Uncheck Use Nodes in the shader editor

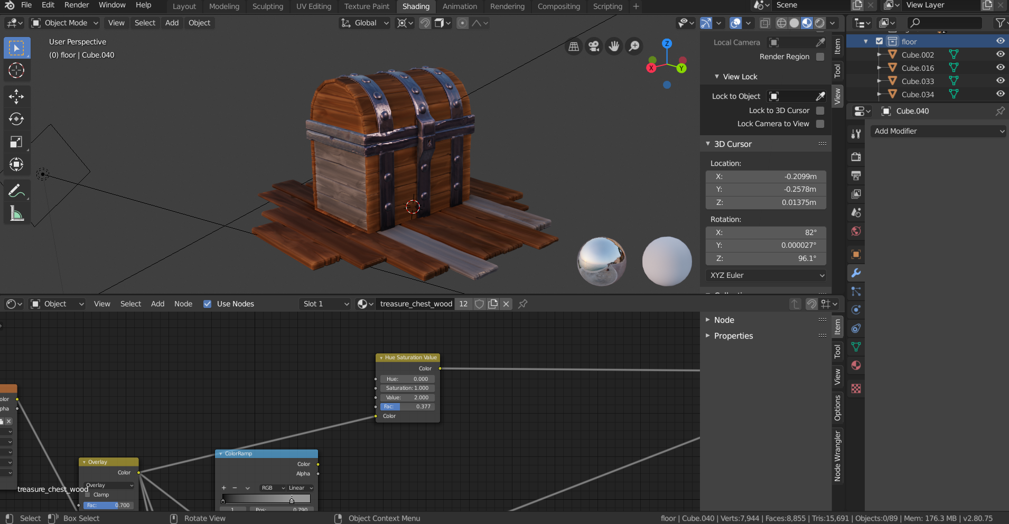(x=207, y=304)
